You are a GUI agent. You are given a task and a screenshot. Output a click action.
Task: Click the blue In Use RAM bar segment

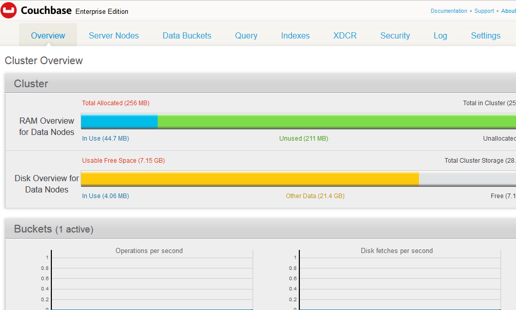pos(119,121)
